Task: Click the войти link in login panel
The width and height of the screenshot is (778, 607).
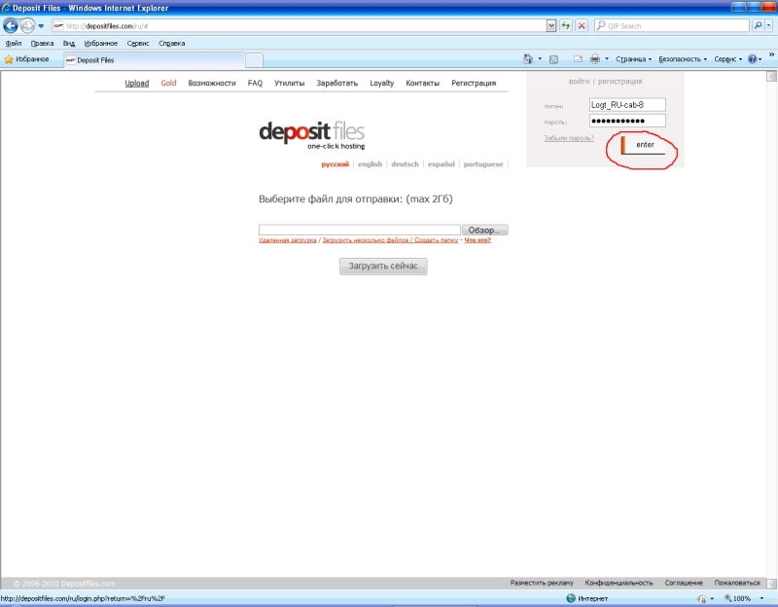Action: tap(579, 81)
